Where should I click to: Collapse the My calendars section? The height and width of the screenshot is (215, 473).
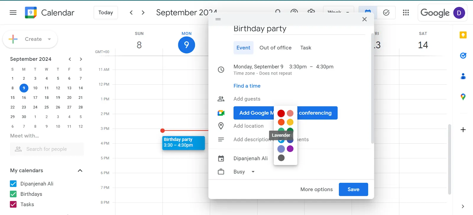(x=80, y=170)
